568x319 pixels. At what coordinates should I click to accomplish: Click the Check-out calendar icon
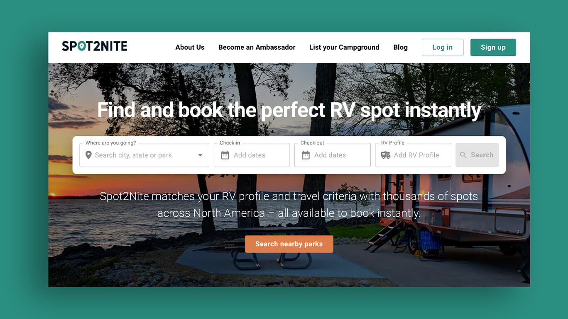[306, 155]
